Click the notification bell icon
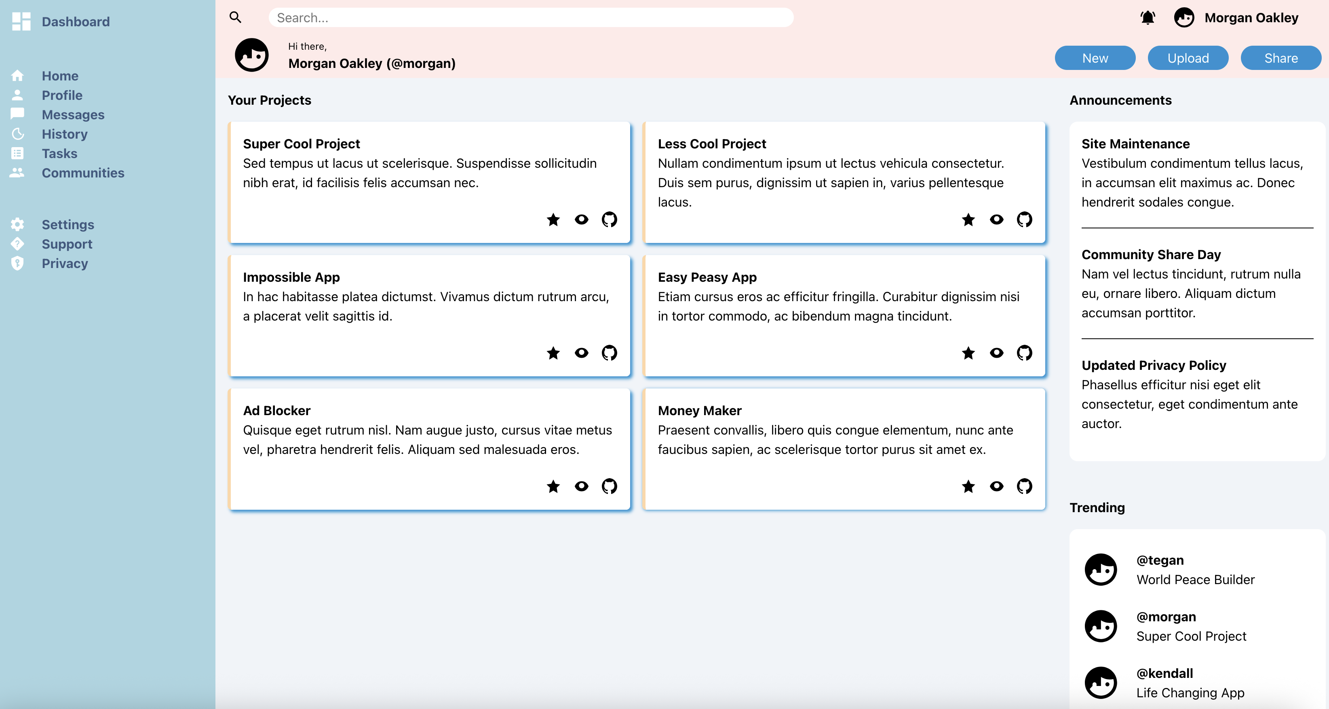1329x709 pixels. click(x=1148, y=18)
